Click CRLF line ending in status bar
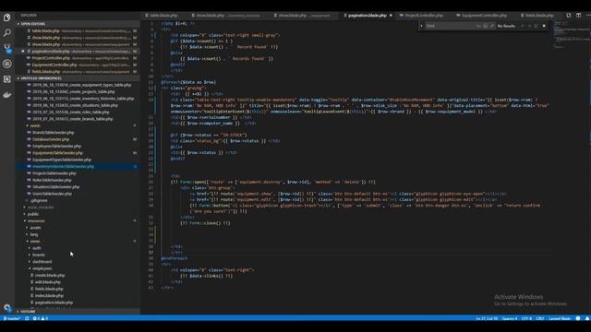Image resolution: width=591 pixels, height=332 pixels. pyautogui.click(x=539, y=318)
